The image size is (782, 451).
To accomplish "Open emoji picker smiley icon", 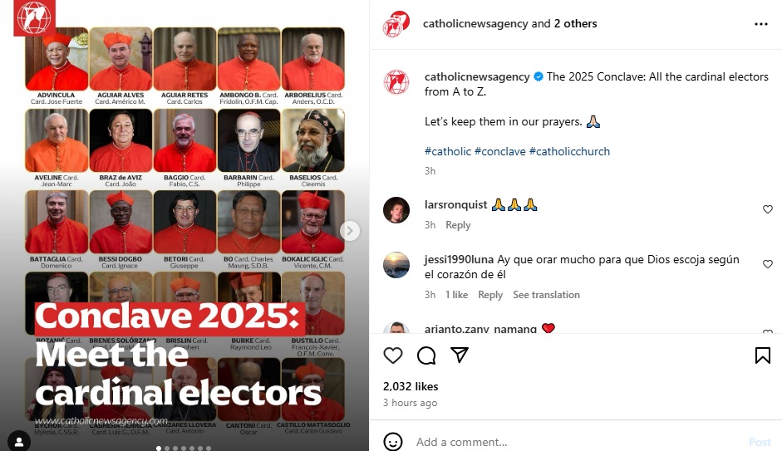I will pos(393,442).
